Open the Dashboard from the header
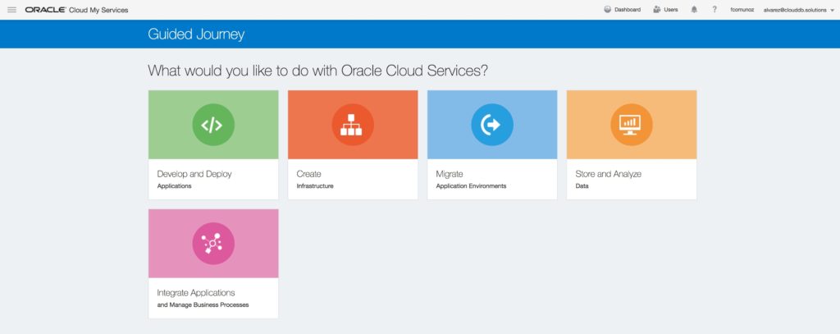 pyautogui.click(x=622, y=10)
